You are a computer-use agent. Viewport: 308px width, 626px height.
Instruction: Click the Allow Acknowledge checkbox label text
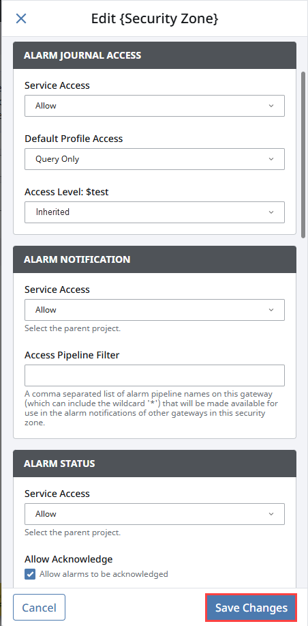click(x=104, y=574)
